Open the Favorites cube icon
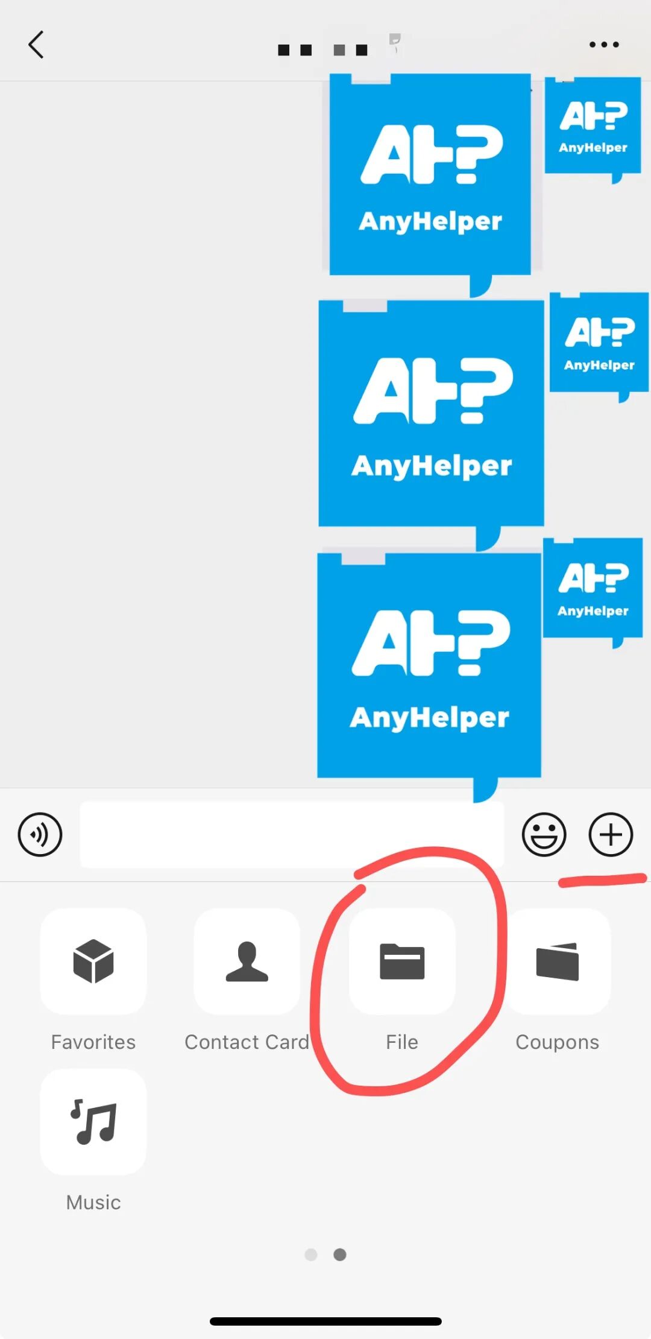This screenshot has height=1339, width=651. coord(93,961)
